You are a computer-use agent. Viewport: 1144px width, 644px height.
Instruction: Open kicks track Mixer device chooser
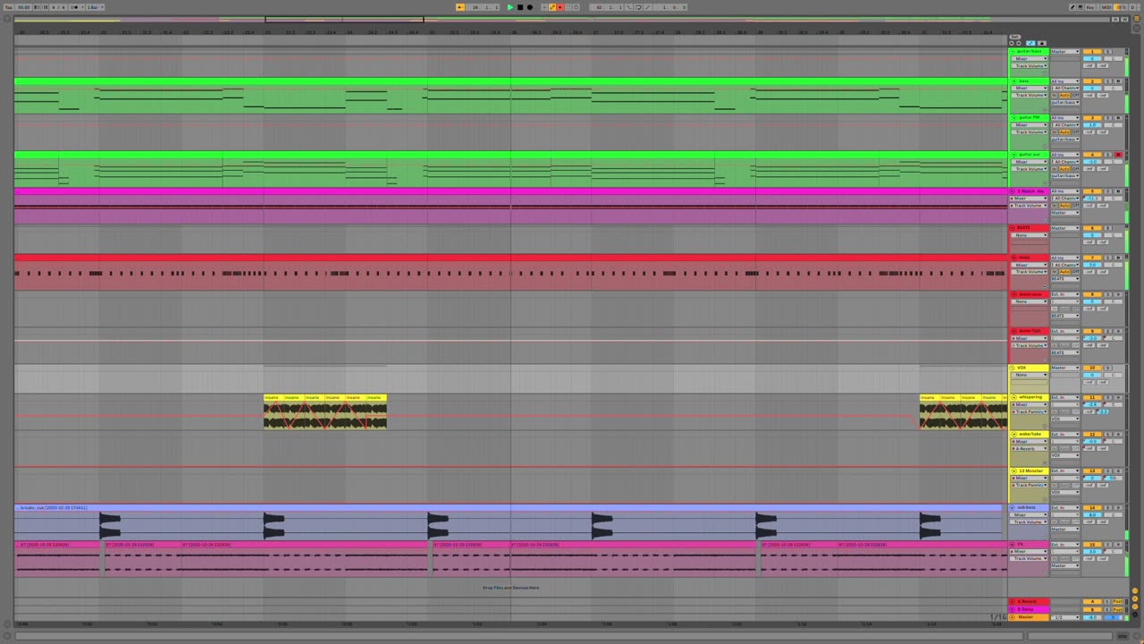(1030, 265)
